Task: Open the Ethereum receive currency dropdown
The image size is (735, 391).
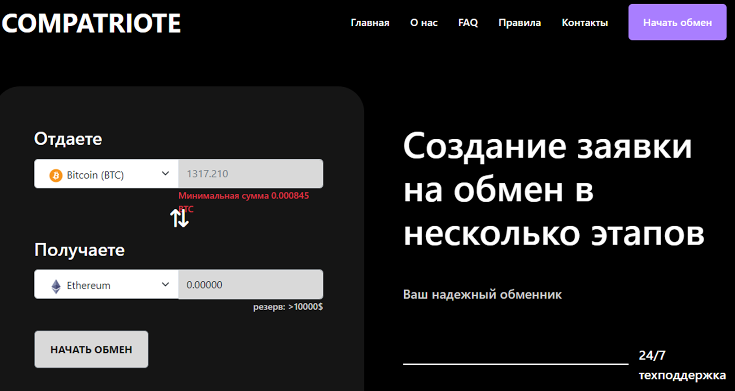Action: pos(107,284)
